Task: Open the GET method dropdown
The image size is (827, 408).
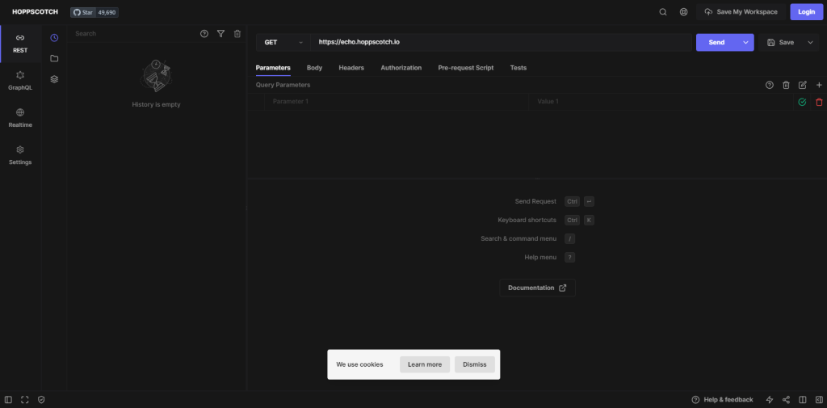Action: pos(283,42)
